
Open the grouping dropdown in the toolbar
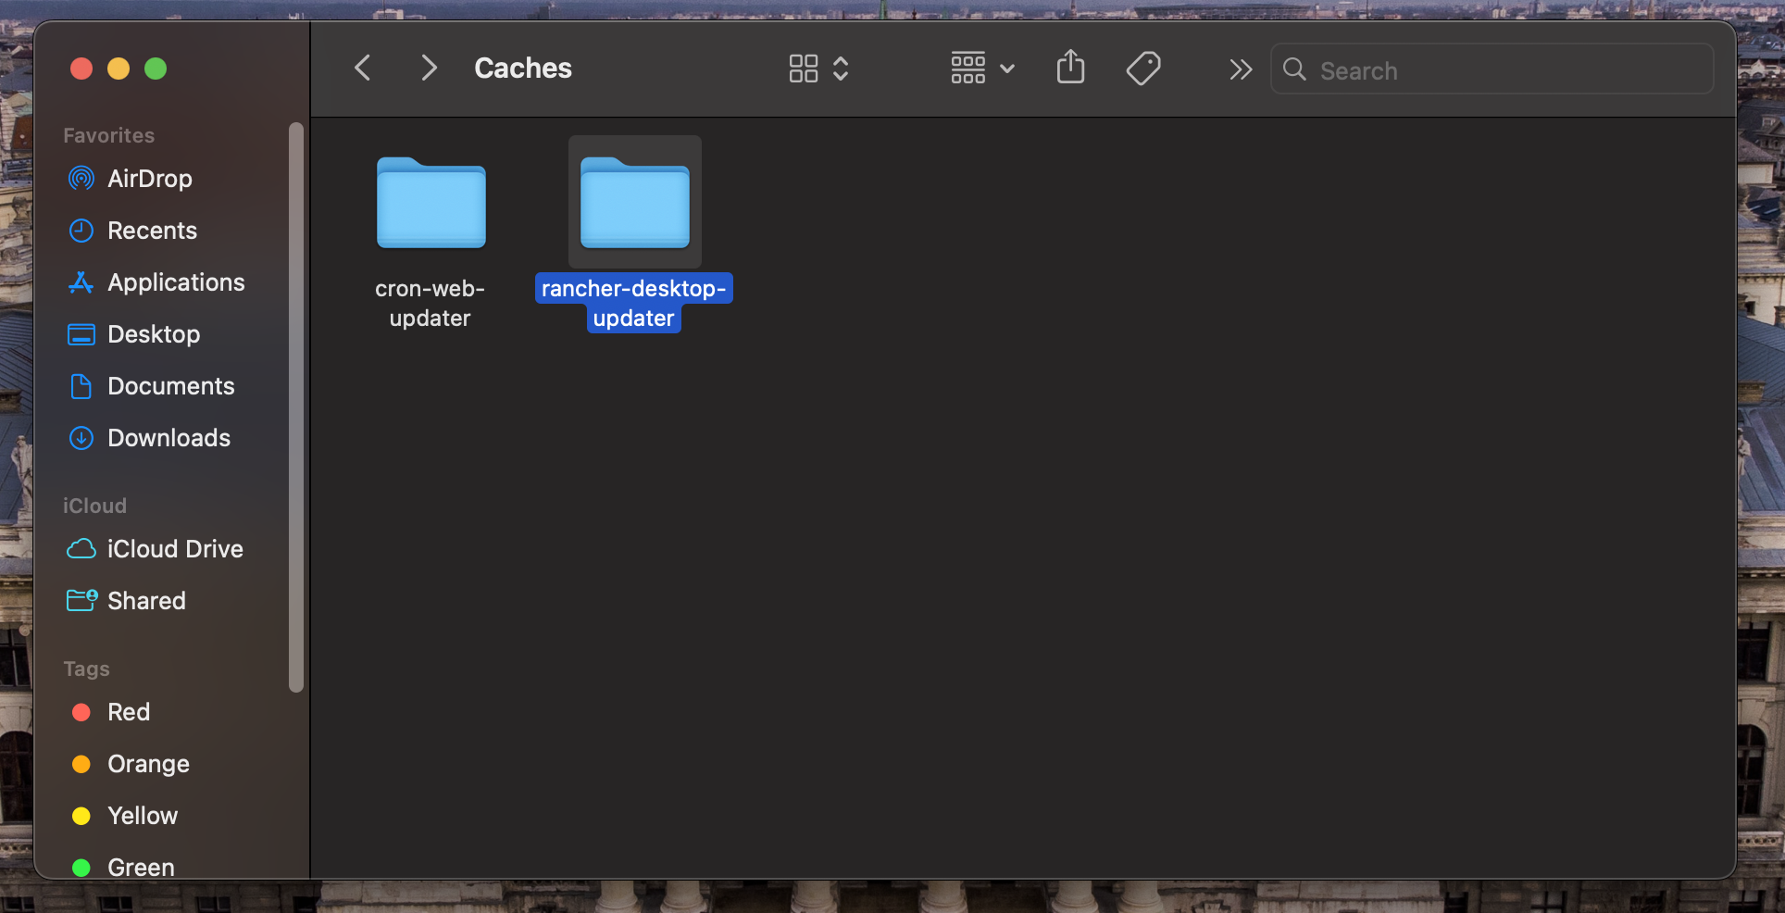(x=980, y=68)
